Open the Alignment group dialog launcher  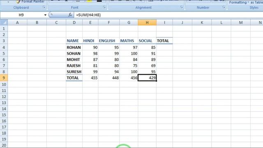click(182, 7)
